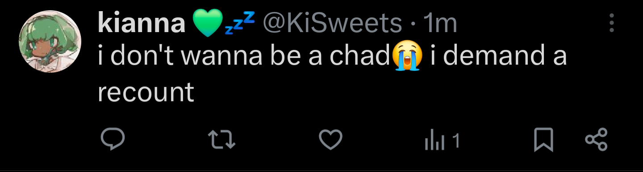Open the tweet via the 1m timestamp
This screenshot has width=643, height=172.
(x=440, y=24)
